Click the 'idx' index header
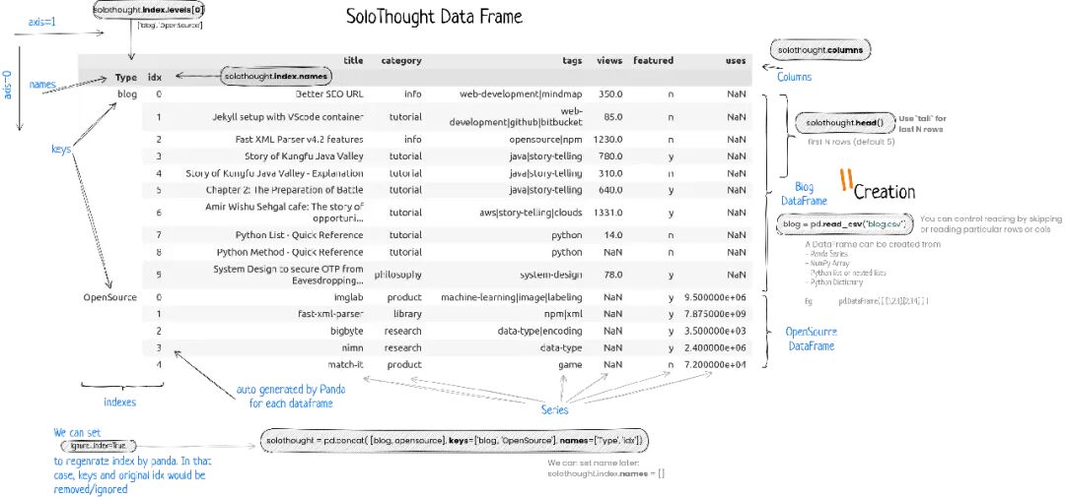 (154, 77)
